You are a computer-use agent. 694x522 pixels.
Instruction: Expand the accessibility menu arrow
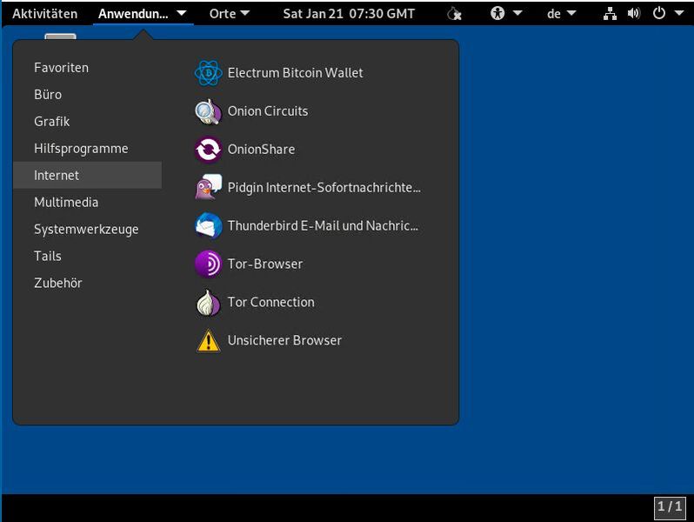coord(517,13)
